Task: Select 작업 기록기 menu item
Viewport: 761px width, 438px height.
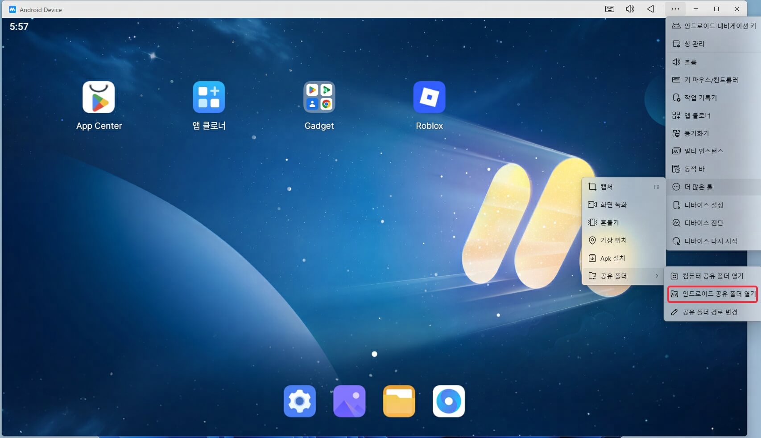Action: [x=714, y=98]
